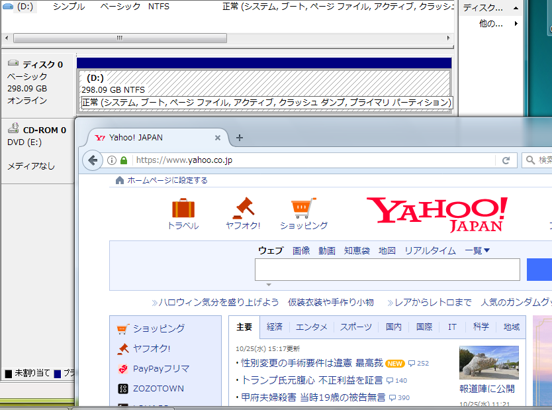The height and width of the screenshot is (410, 552).
Task: Select the (D:) 298.09 GB NTFS partition block
Action: point(264,91)
